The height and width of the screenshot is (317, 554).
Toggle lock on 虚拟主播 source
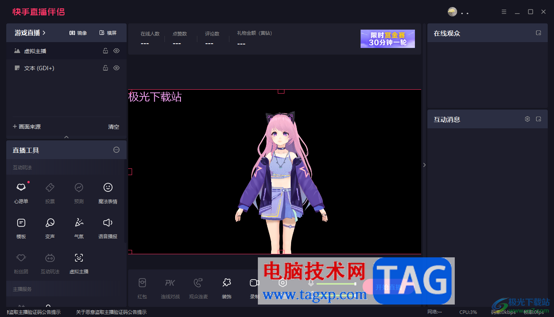105,51
